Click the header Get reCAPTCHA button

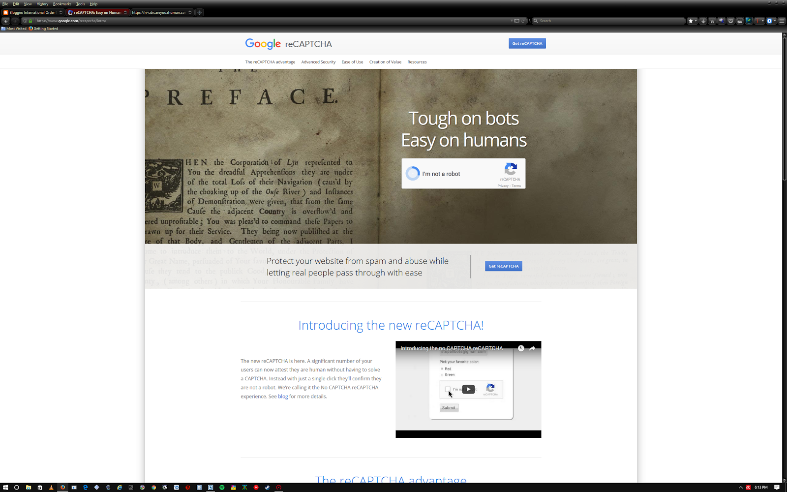[527, 43]
